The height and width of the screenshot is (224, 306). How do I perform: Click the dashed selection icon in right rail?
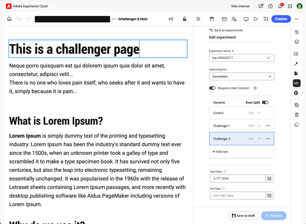click(x=297, y=124)
